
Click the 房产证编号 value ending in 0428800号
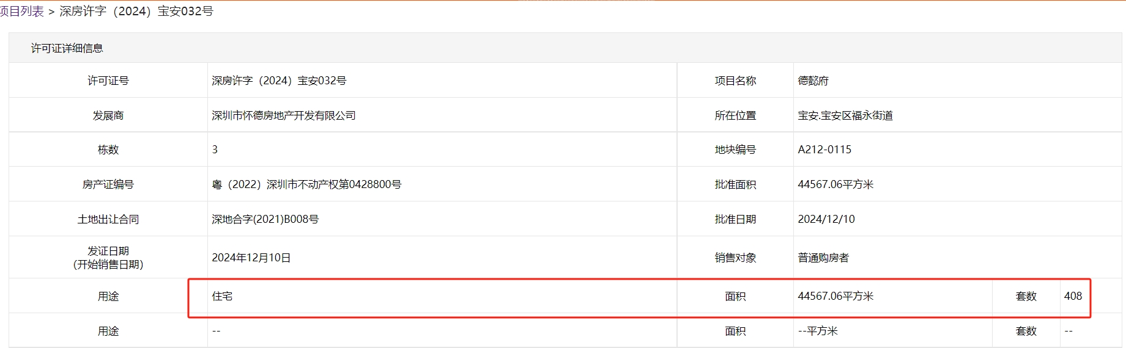[x=306, y=184]
